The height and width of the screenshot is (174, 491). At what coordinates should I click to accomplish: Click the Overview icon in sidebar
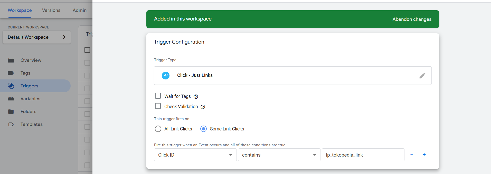tap(11, 60)
